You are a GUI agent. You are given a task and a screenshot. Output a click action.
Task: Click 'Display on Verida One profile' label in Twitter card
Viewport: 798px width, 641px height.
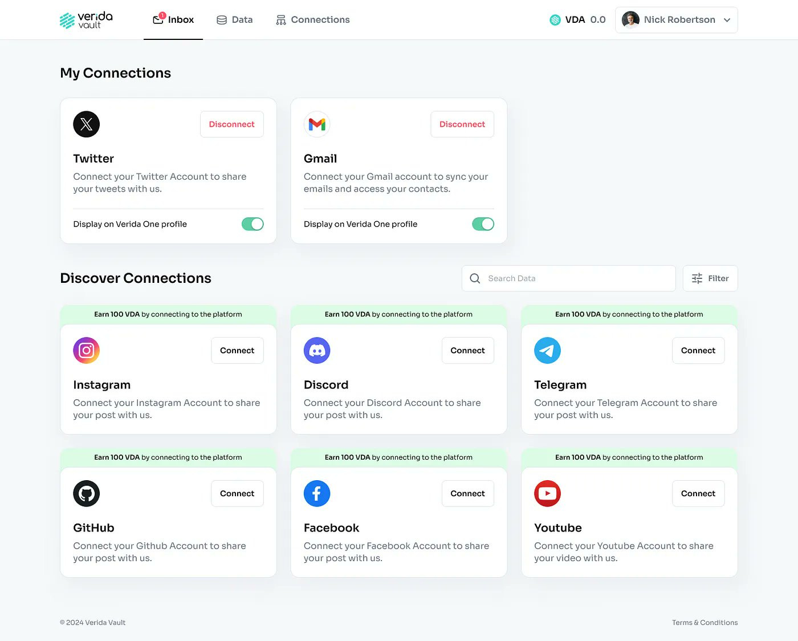(130, 224)
